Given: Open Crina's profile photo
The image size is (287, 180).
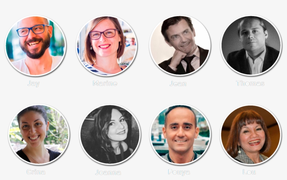Looking at the screenshot, I should pyautogui.click(x=39, y=135).
